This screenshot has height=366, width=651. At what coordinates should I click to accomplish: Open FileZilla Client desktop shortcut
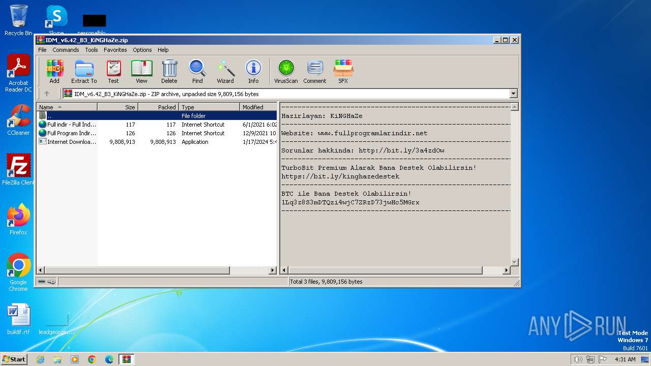(18, 170)
